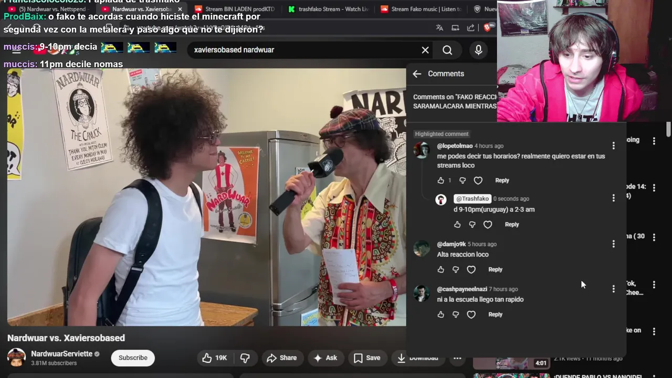The width and height of the screenshot is (672, 378).
Task: Open @lopetolmao's profile avatar
Action: point(422,150)
